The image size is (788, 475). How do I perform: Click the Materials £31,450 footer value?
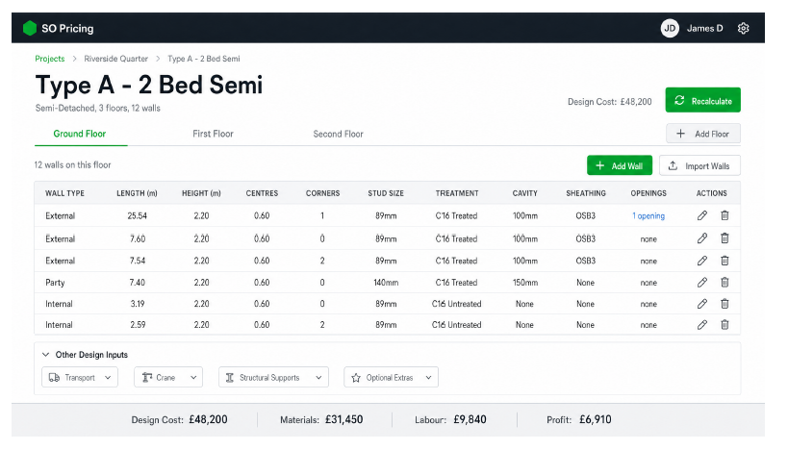click(343, 419)
